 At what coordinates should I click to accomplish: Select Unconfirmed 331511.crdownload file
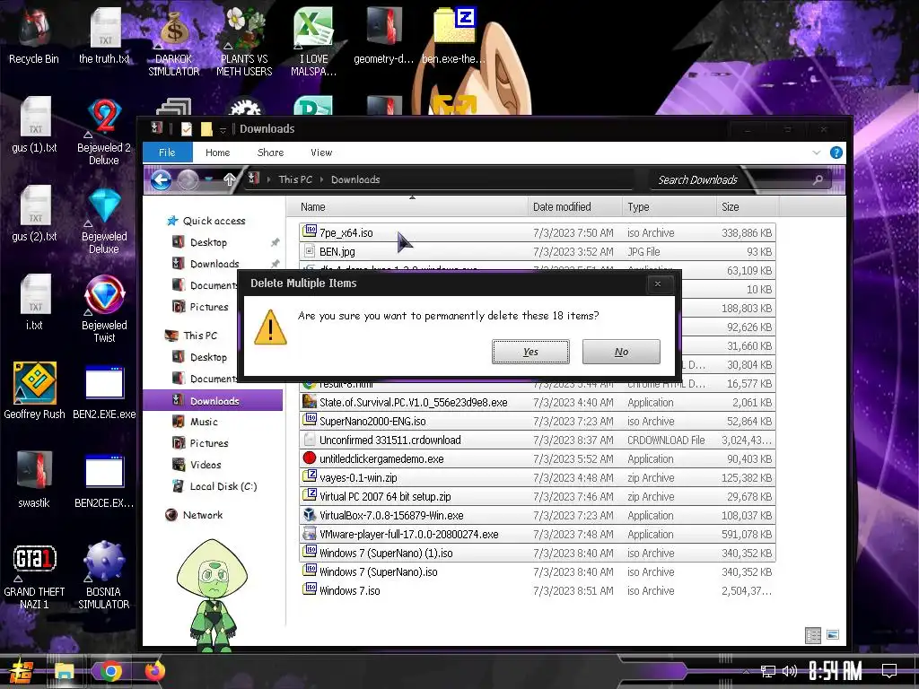tap(537, 440)
